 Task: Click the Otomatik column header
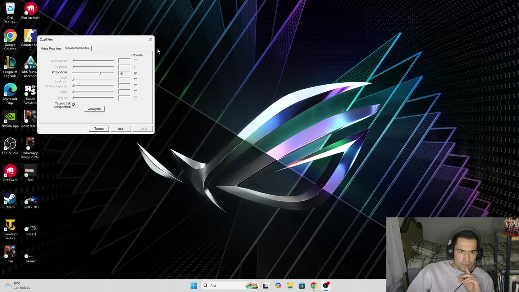tap(137, 55)
